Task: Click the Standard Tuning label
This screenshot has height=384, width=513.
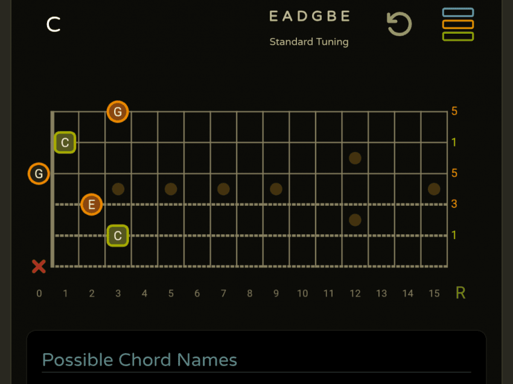Action: coord(309,42)
